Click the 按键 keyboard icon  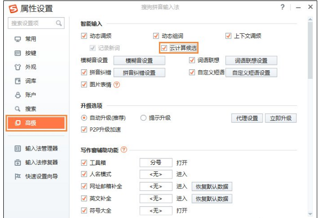(x=18, y=53)
